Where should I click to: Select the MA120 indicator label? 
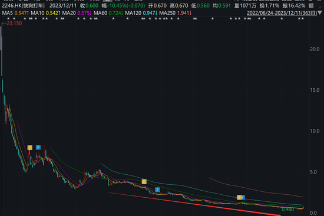tap(133, 13)
